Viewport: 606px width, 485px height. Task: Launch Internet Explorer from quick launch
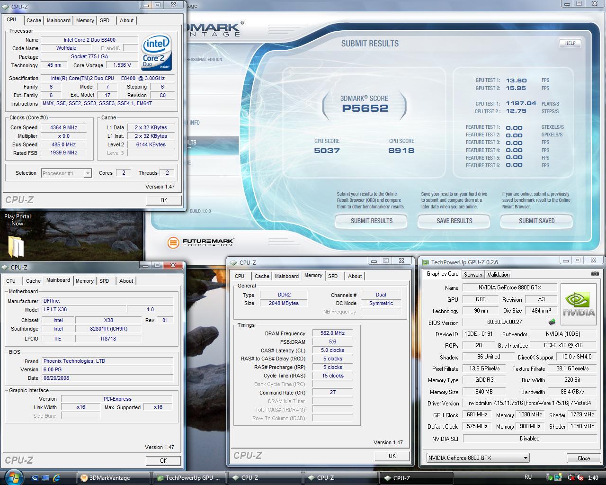57,478
